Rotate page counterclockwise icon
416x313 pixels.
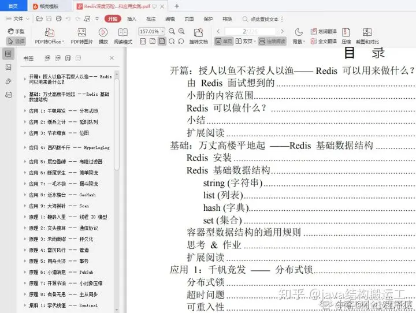tap(181, 42)
